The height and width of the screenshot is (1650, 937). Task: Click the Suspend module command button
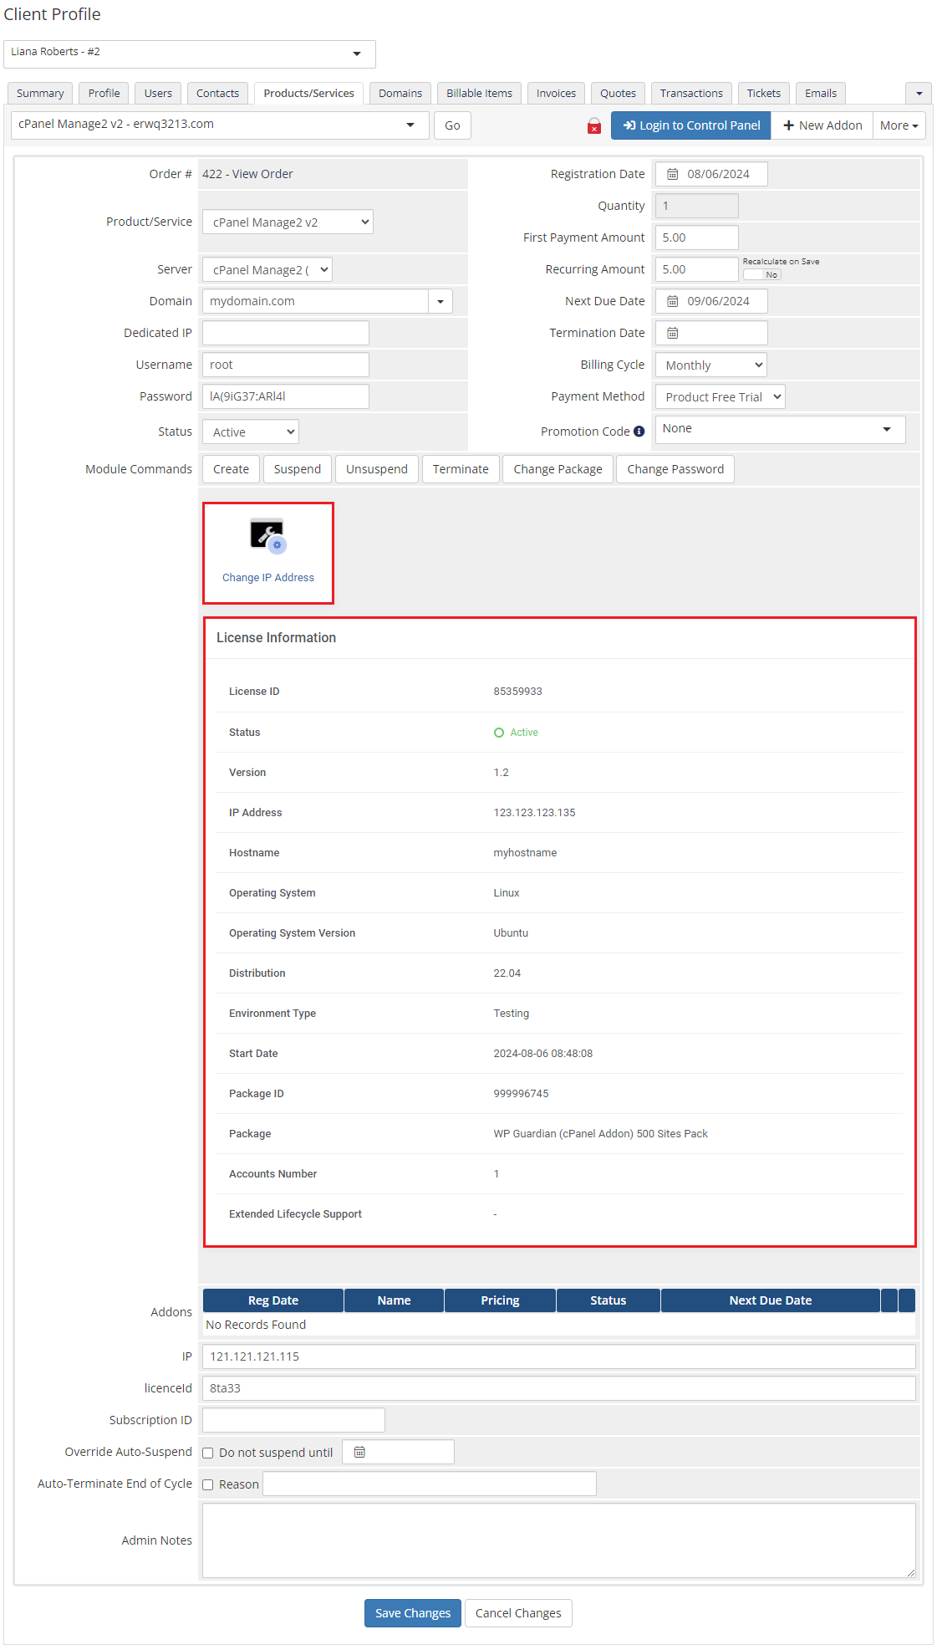(297, 469)
